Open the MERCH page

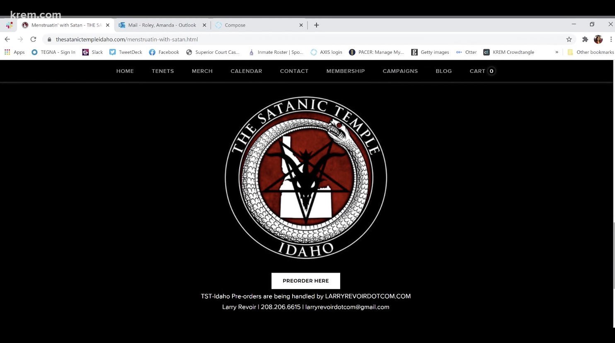coord(202,71)
